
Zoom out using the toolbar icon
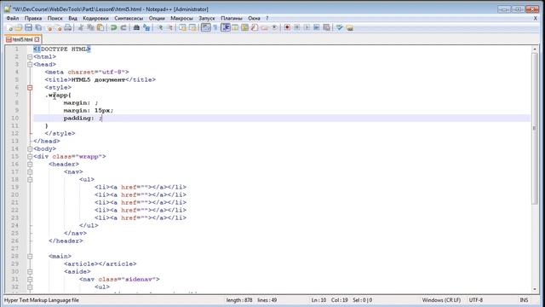pos(169,27)
